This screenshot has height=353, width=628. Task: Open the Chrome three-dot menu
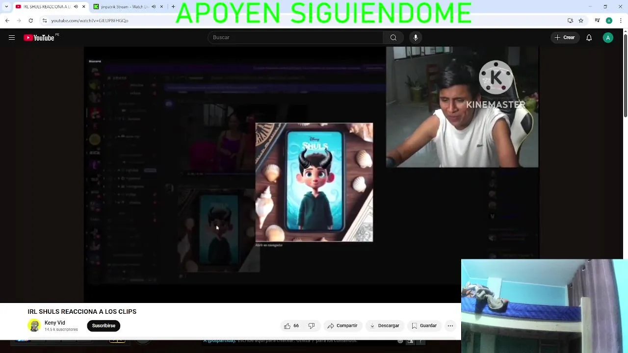pos(621,21)
